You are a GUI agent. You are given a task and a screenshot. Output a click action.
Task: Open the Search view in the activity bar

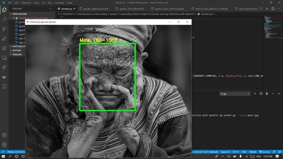pyautogui.click(x=4, y=19)
